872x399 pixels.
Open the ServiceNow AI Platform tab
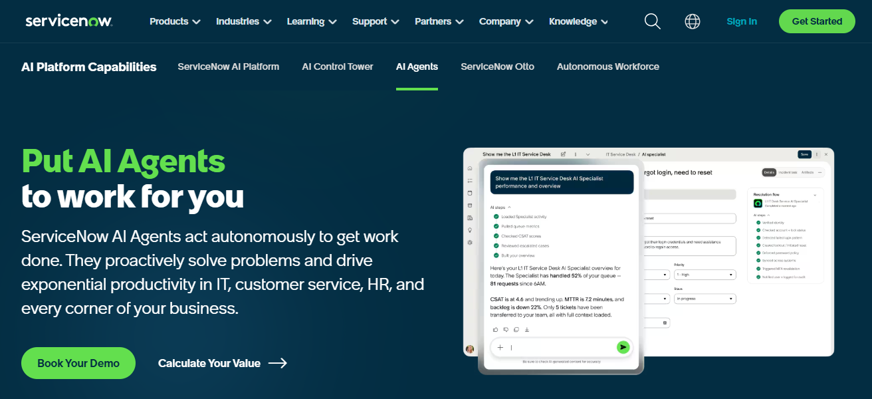click(229, 66)
